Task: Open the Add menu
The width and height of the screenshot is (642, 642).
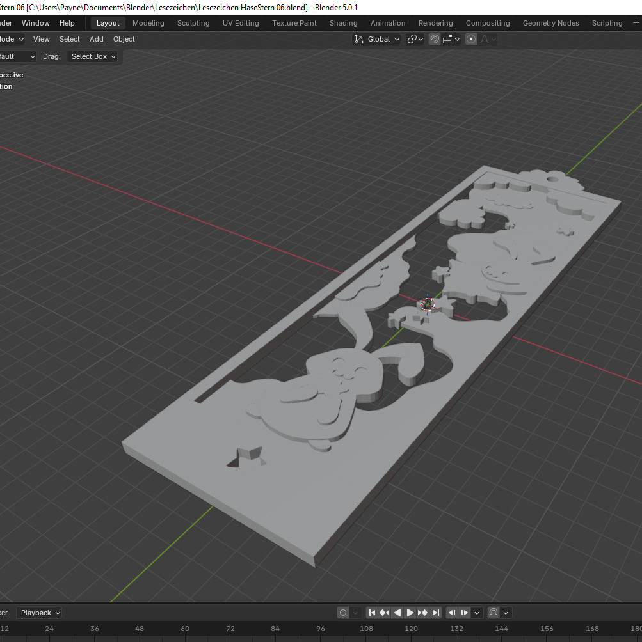Action: [x=97, y=39]
